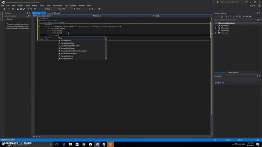Open the WindowsApplication1 class navigation dropdown
The width and height of the screenshot is (262, 147).
pos(63,16)
